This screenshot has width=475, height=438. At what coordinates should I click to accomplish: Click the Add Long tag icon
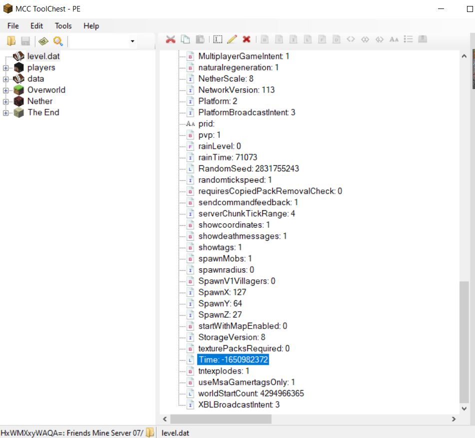tap(308, 39)
